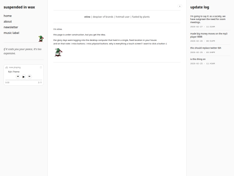This screenshot has width=234, height=176.
Task: Click the sidebar quote about peace
Action: (23, 51)
